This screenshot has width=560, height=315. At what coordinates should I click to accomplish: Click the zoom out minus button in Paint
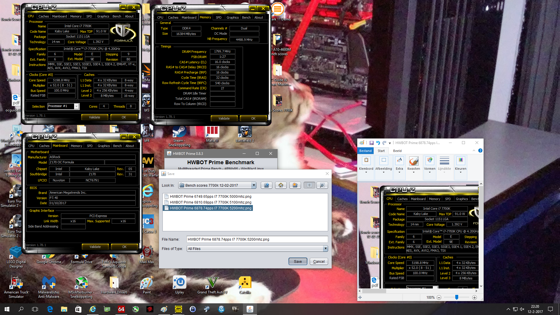439,297
